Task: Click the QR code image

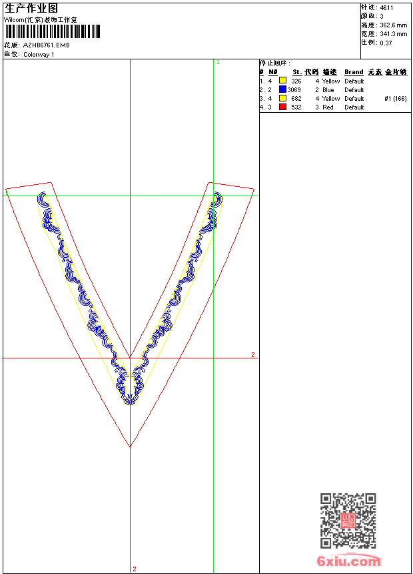Action: click(x=348, y=521)
